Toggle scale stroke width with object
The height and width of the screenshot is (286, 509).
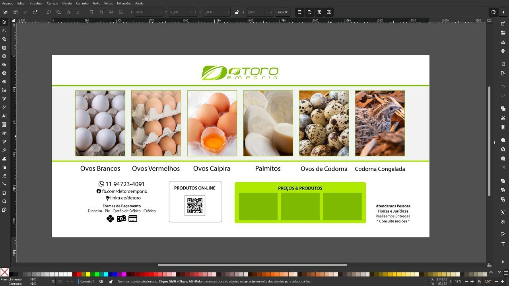pos(299,12)
